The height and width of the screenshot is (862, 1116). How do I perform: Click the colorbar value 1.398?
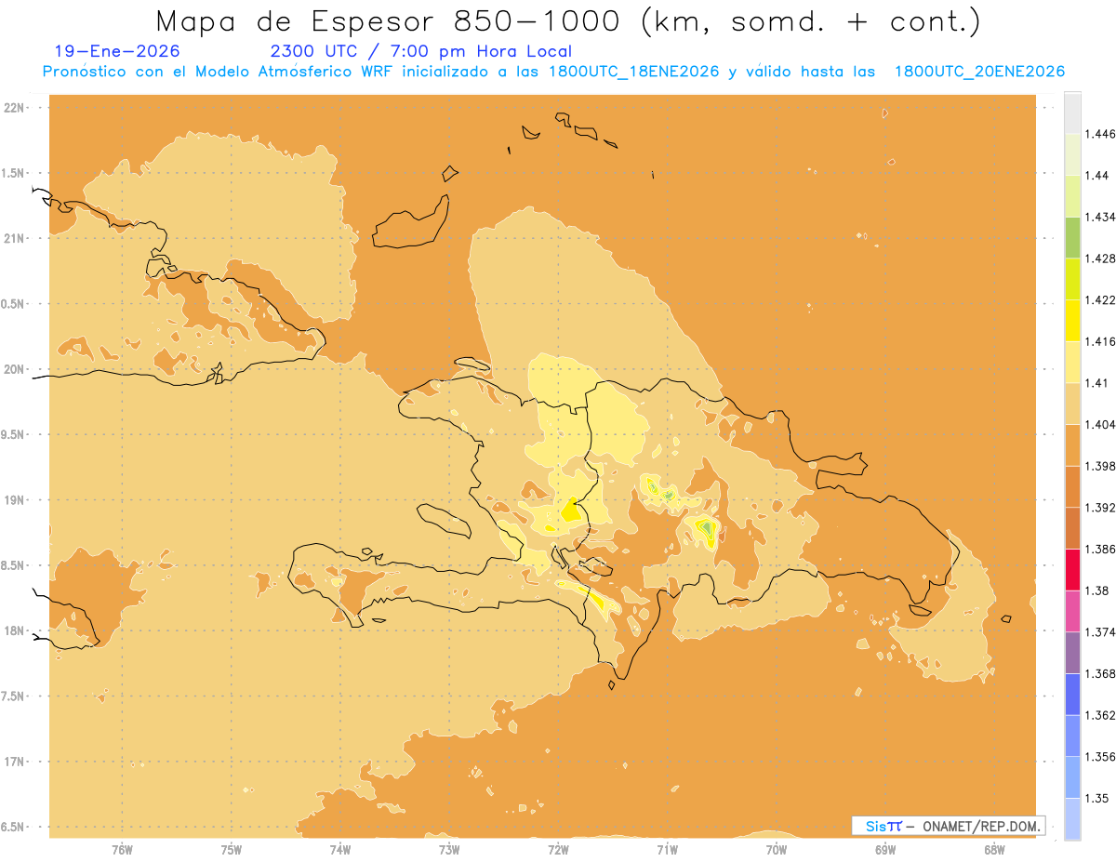[x=1102, y=466]
